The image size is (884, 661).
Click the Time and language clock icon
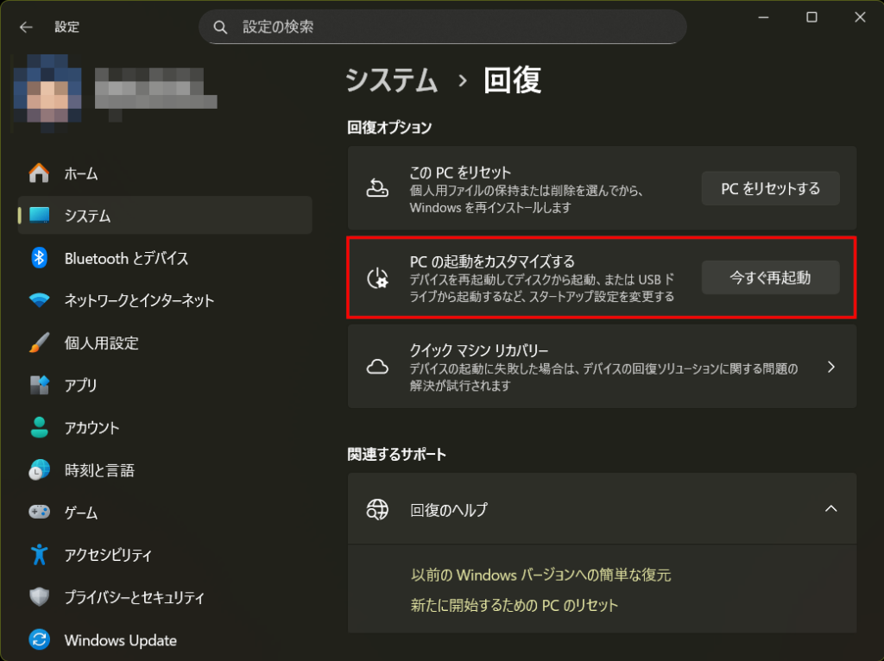click(x=39, y=469)
